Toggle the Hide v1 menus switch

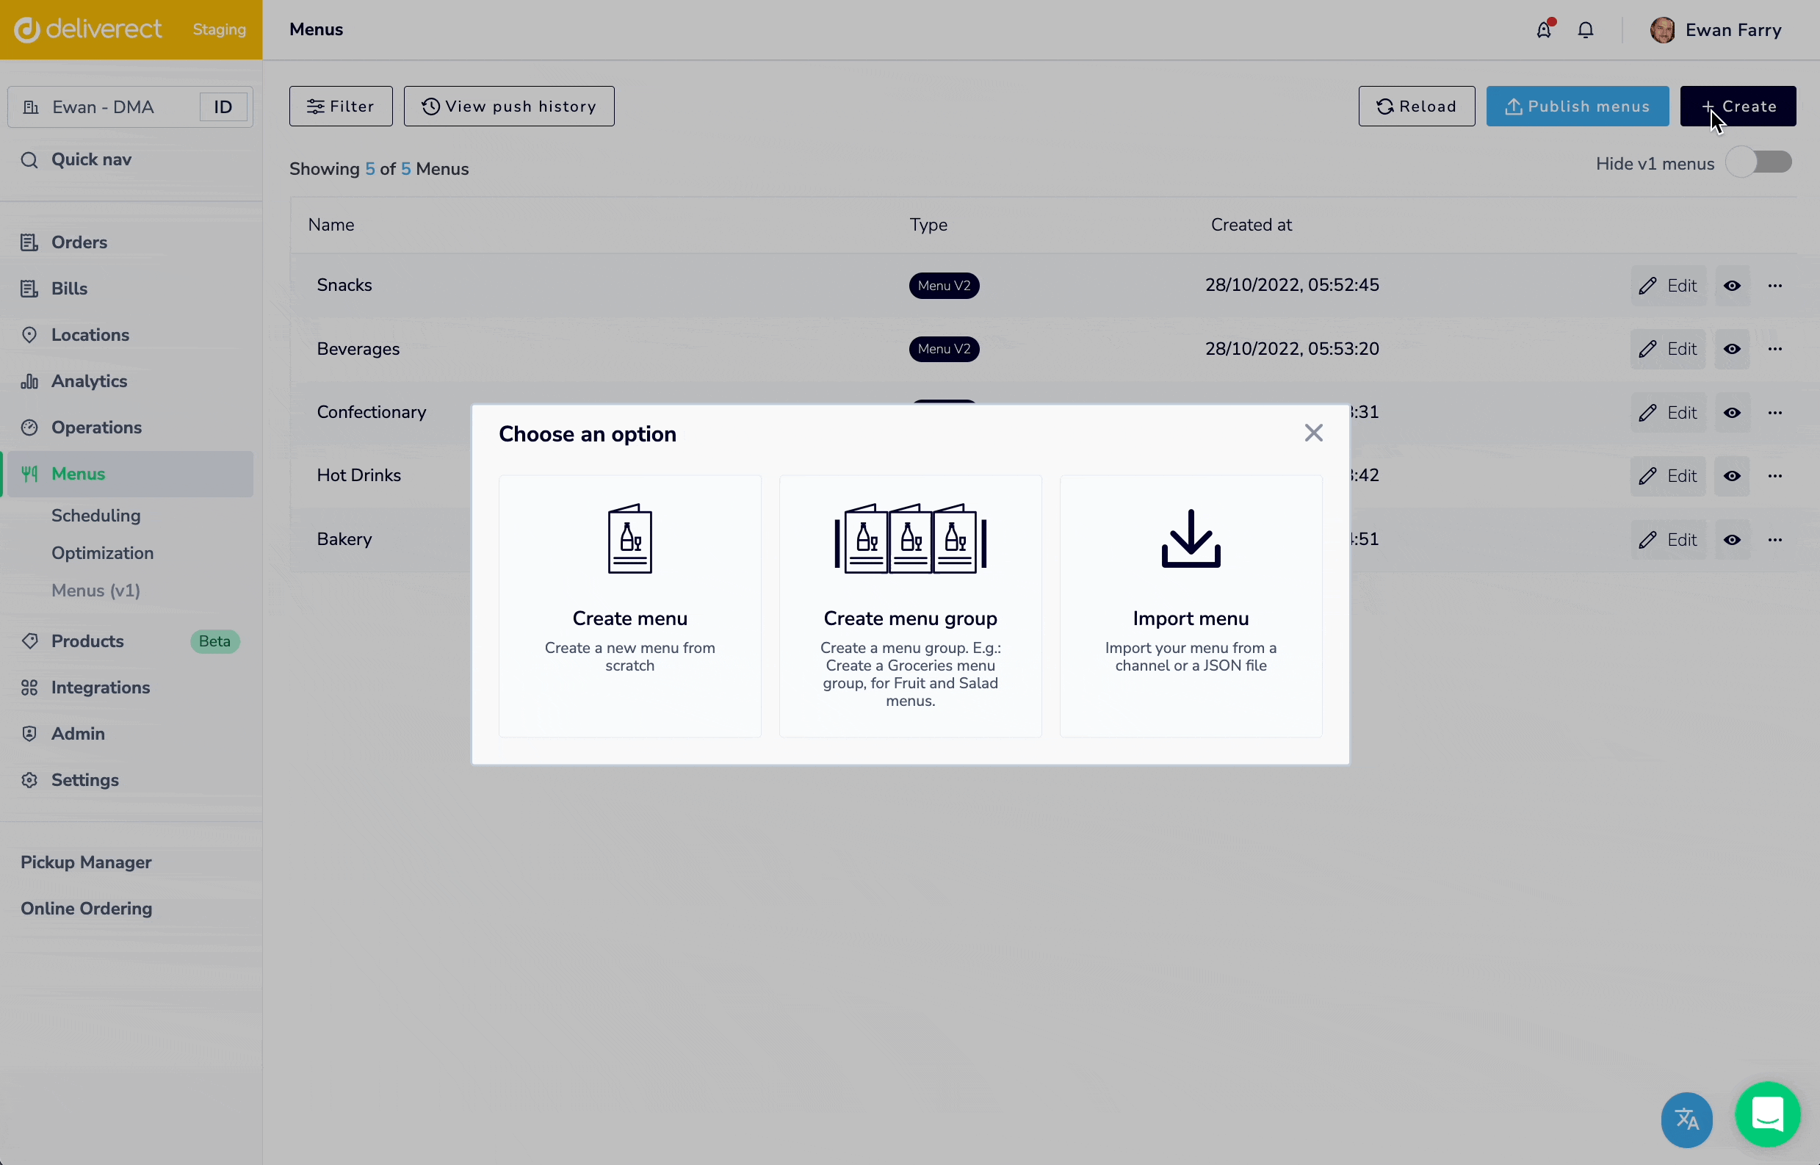[1758, 162]
